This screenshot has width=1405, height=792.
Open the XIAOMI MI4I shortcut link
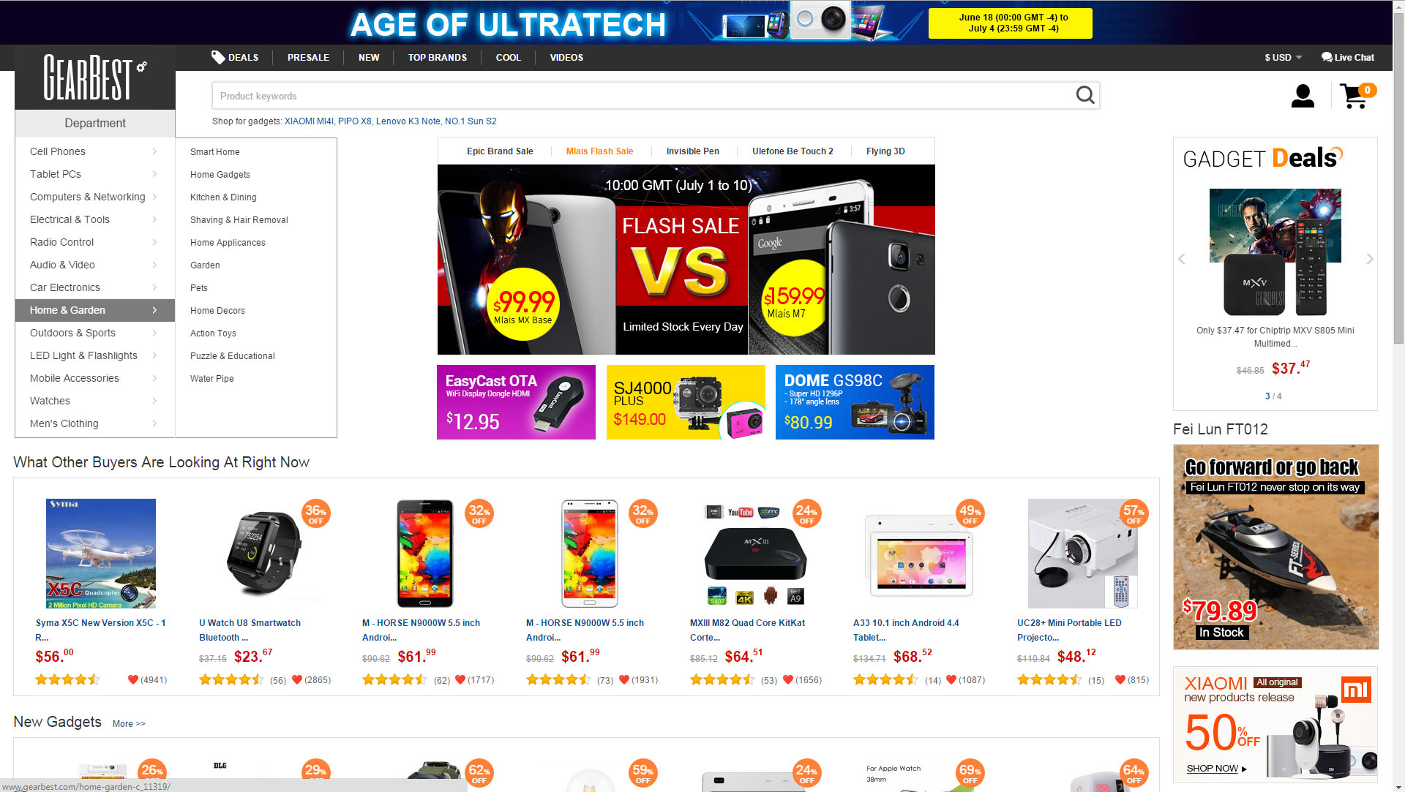pos(309,121)
